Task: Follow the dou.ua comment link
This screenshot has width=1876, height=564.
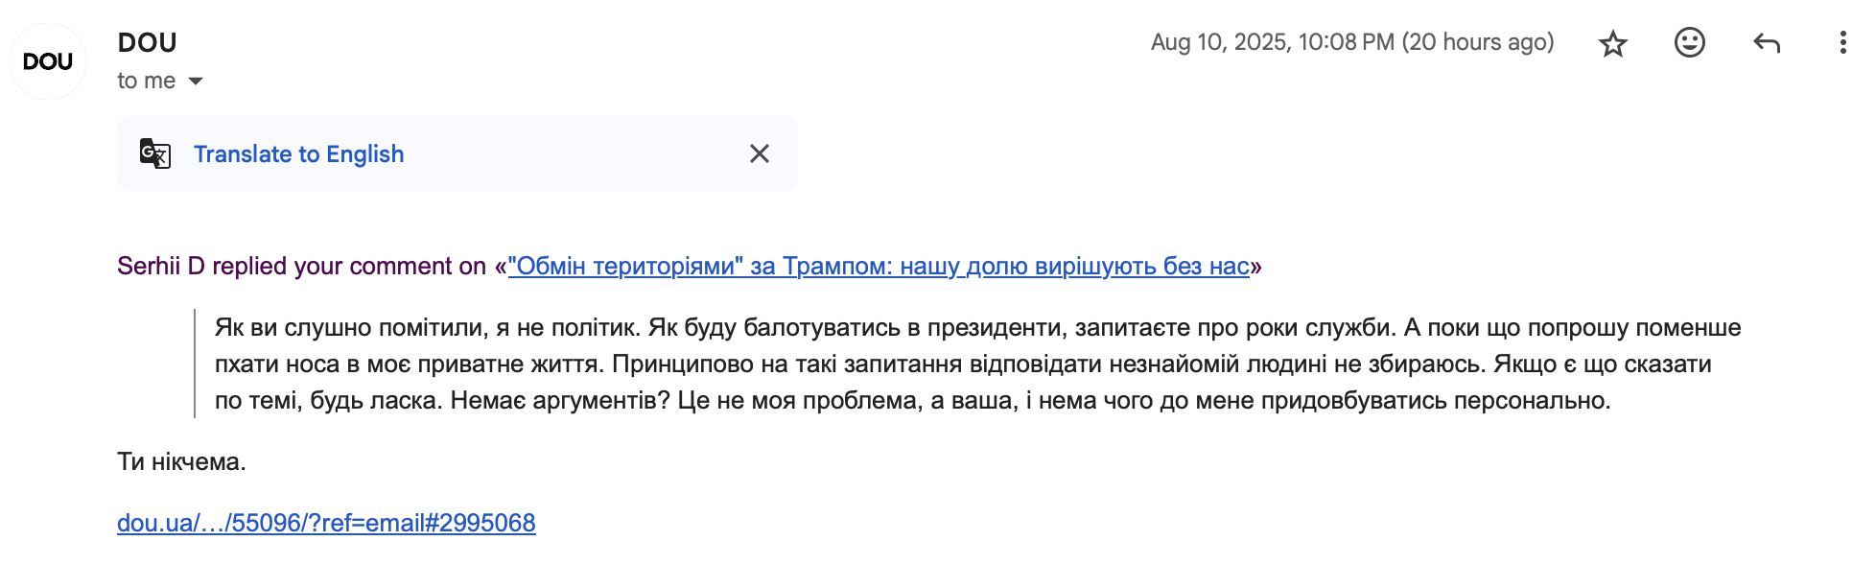Action: 326,523
